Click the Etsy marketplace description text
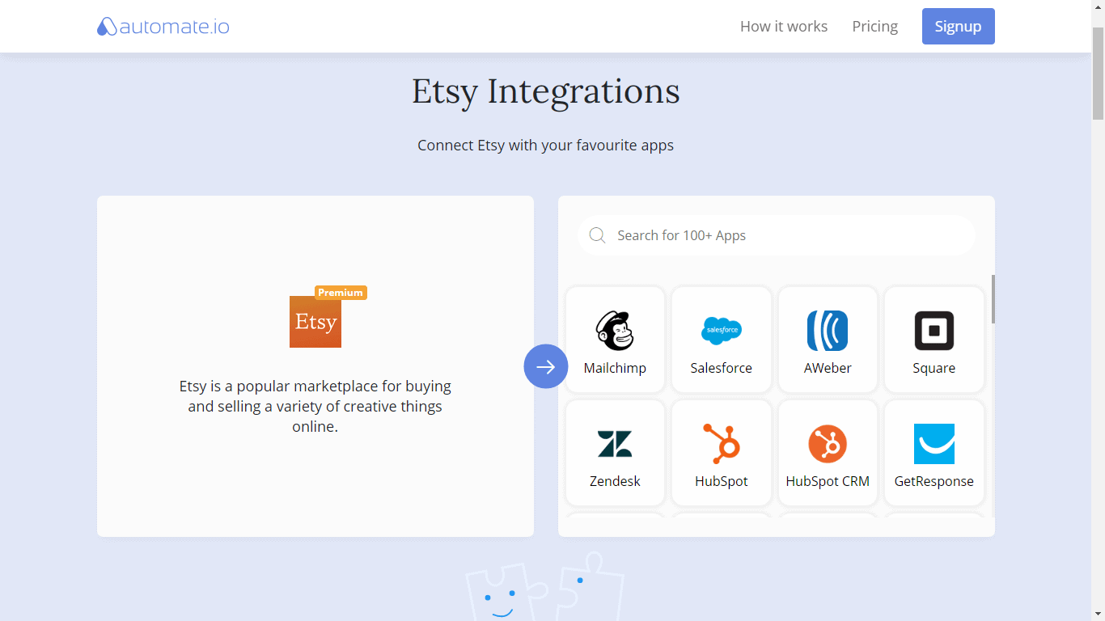Viewport: 1105px width, 621px height. [315, 406]
